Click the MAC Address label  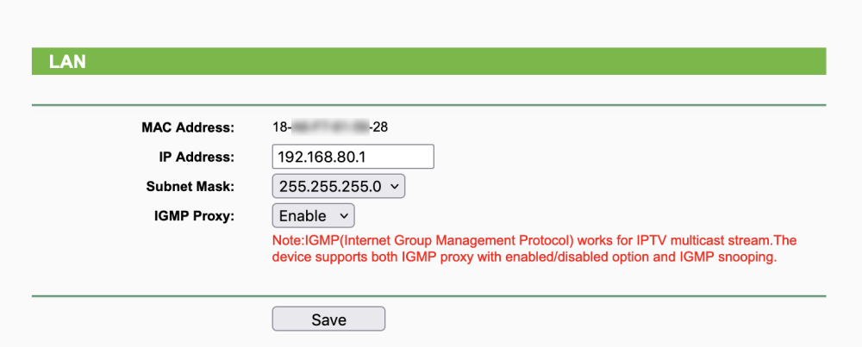point(187,127)
